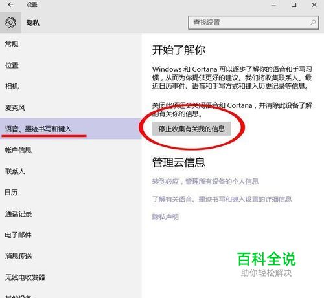Open speech and typing settings details link
The width and height of the screenshot is (324, 298).
222,199
